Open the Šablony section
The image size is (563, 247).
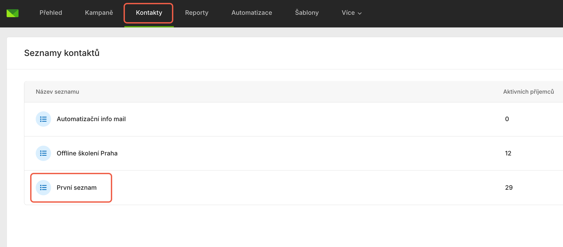pyautogui.click(x=307, y=13)
